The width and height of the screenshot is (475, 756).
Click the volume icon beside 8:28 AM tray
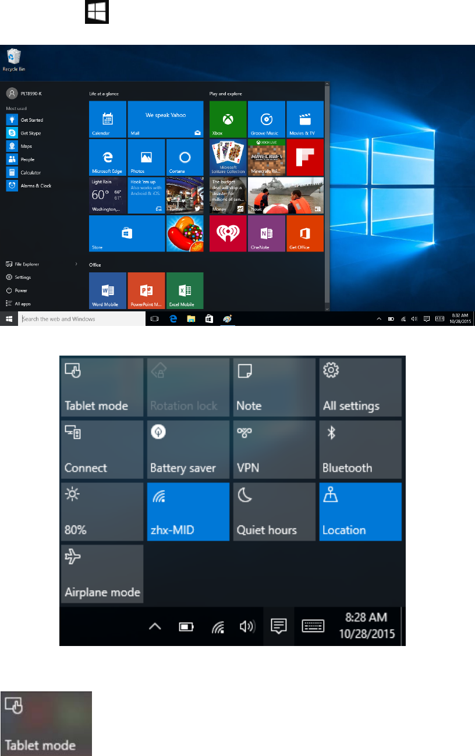[247, 626]
